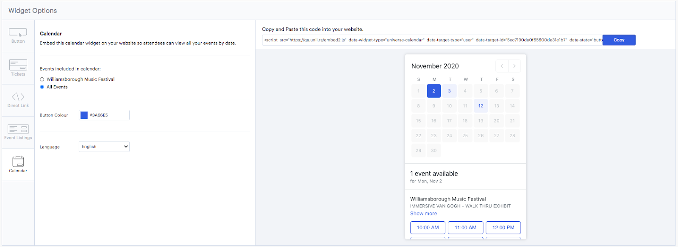Advance to next month with right chevron
This screenshot has width=678, height=247.
click(514, 66)
